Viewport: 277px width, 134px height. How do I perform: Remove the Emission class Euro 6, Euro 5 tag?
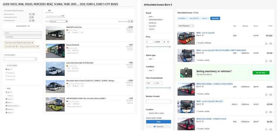[38, 47]
